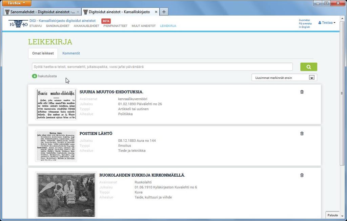This screenshot has height=221, width=347.
Task: Open the Muut aineistot navigation item
Action: point(144,26)
